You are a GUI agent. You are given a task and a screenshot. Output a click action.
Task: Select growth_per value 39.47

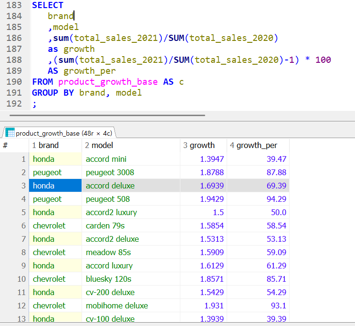(258, 159)
